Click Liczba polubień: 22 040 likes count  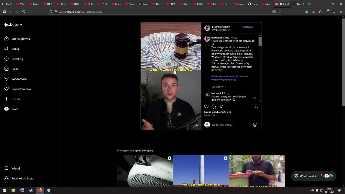218,112
